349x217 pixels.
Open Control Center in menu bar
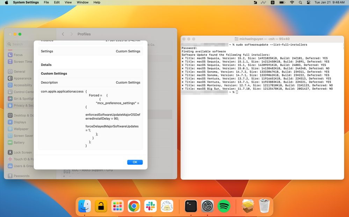(x=308, y=2)
